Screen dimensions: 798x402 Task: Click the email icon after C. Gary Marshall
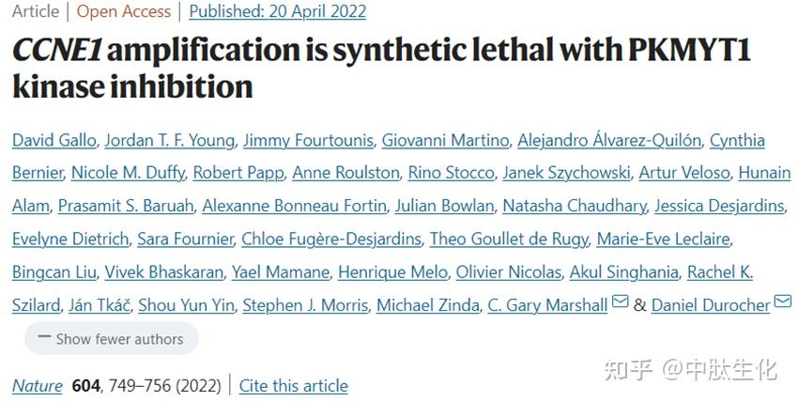[621, 302]
